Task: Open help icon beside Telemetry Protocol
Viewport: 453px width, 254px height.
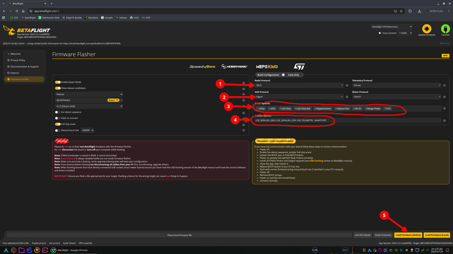Action: click(x=444, y=85)
